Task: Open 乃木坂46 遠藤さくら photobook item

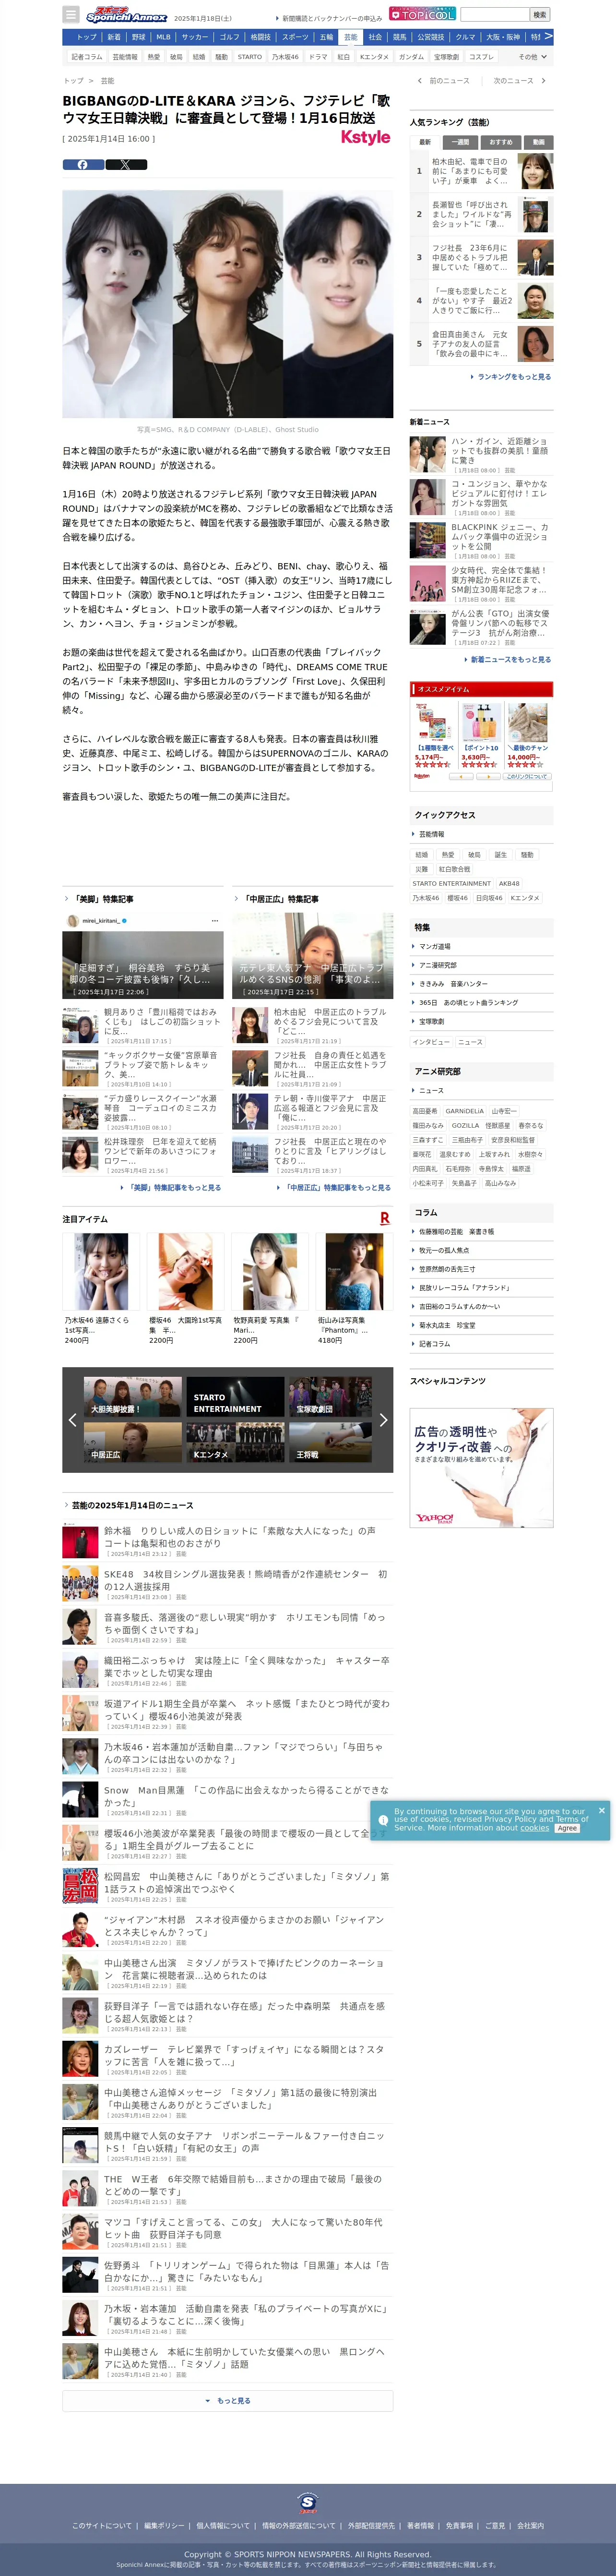Action: tap(101, 1289)
